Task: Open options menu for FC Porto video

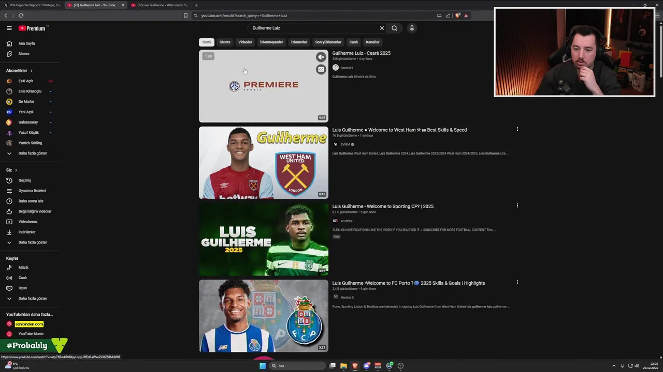Action: 517,283
